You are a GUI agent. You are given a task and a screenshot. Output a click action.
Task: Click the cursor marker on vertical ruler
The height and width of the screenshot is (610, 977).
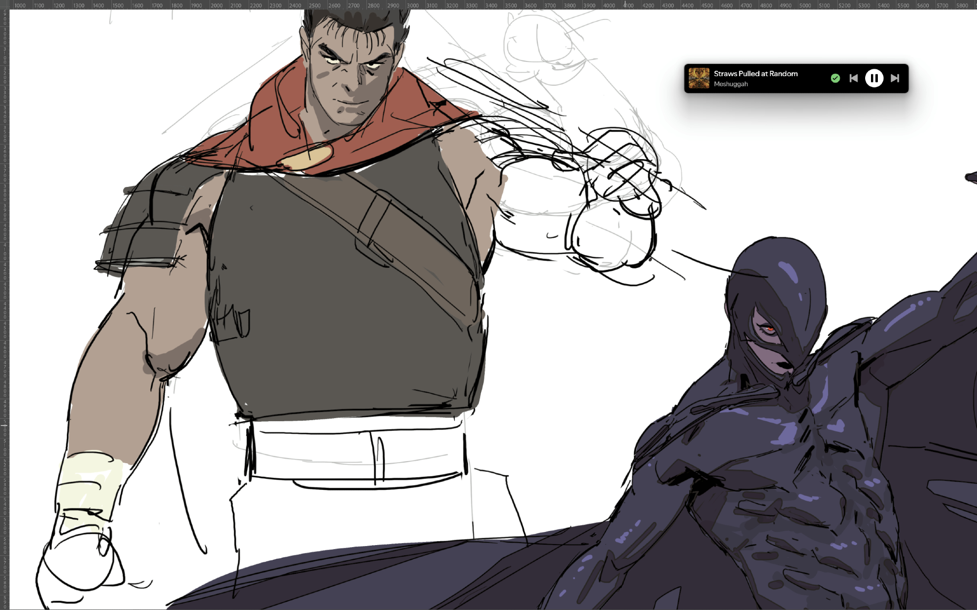(4, 426)
